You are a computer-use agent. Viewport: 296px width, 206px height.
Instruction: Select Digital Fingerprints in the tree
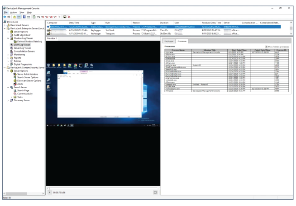tap(24, 64)
